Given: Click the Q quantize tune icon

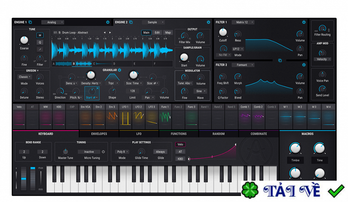Looking at the screenshot, I should coord(40,42).
